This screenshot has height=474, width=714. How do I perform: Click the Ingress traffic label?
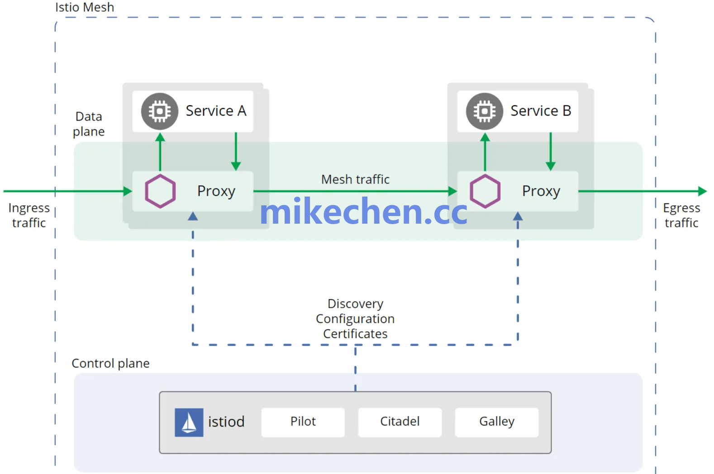tap(29, 215)
